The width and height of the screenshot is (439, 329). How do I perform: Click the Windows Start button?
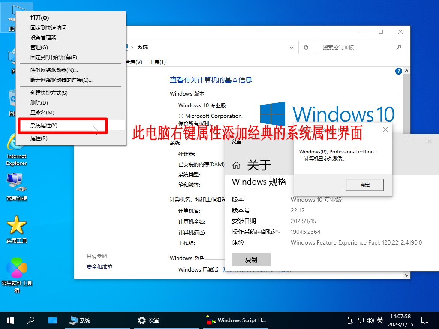coord(10,320)
